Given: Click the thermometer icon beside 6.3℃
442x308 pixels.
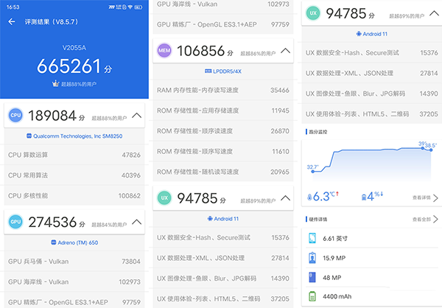Looking at the screenshot, I should click(x=307, y=196).
